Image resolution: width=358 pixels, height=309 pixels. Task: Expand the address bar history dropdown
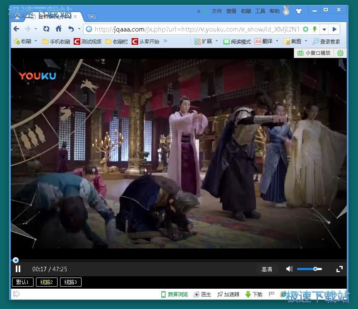tap(324, 29)
